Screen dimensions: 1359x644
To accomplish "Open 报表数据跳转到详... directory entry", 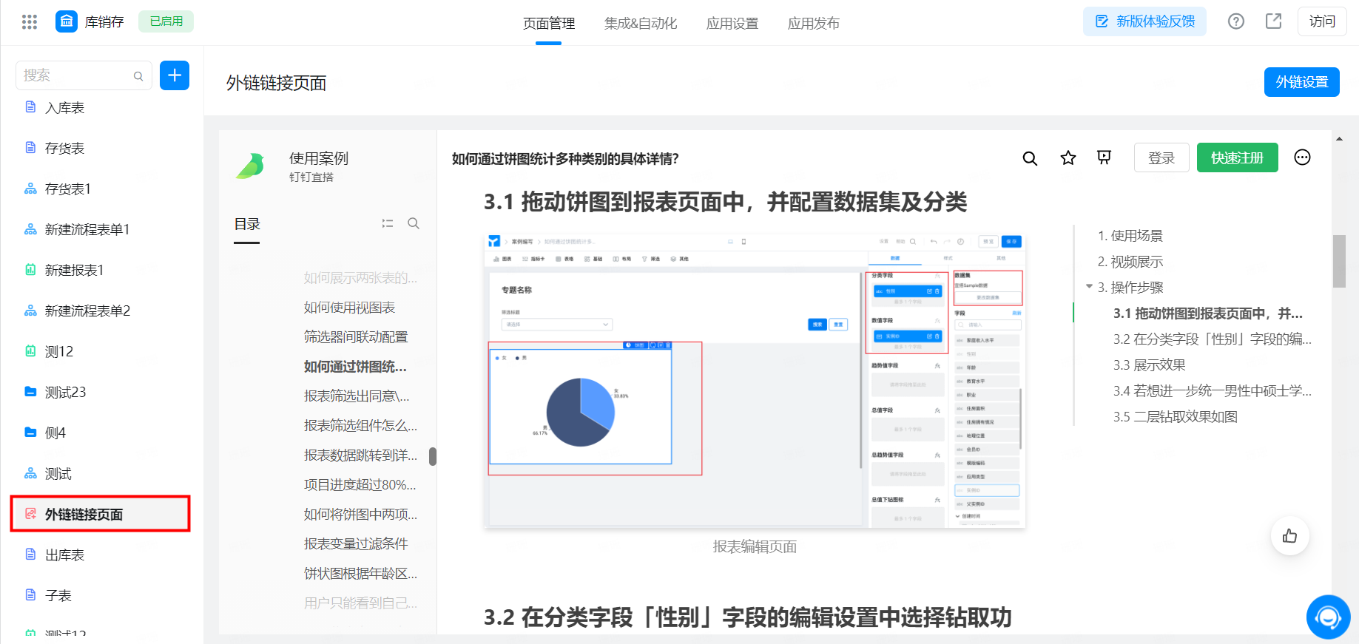I will (x=361, y=455).
